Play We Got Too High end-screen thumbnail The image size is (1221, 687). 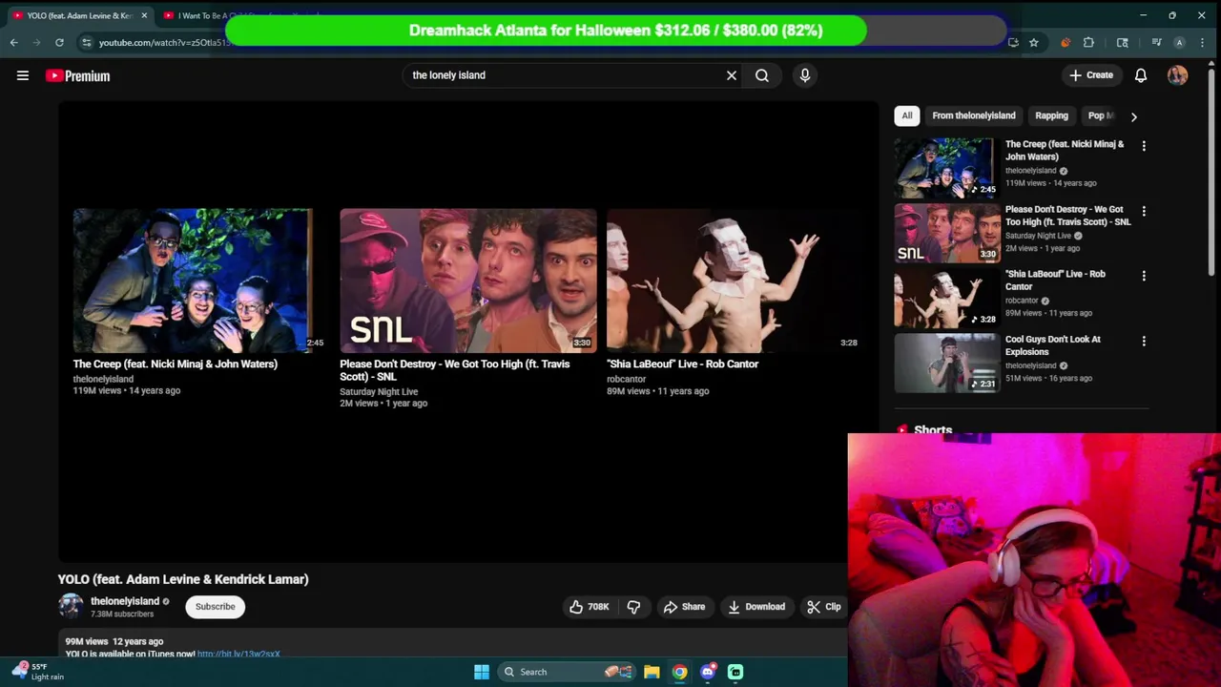(x=468, y=281)
